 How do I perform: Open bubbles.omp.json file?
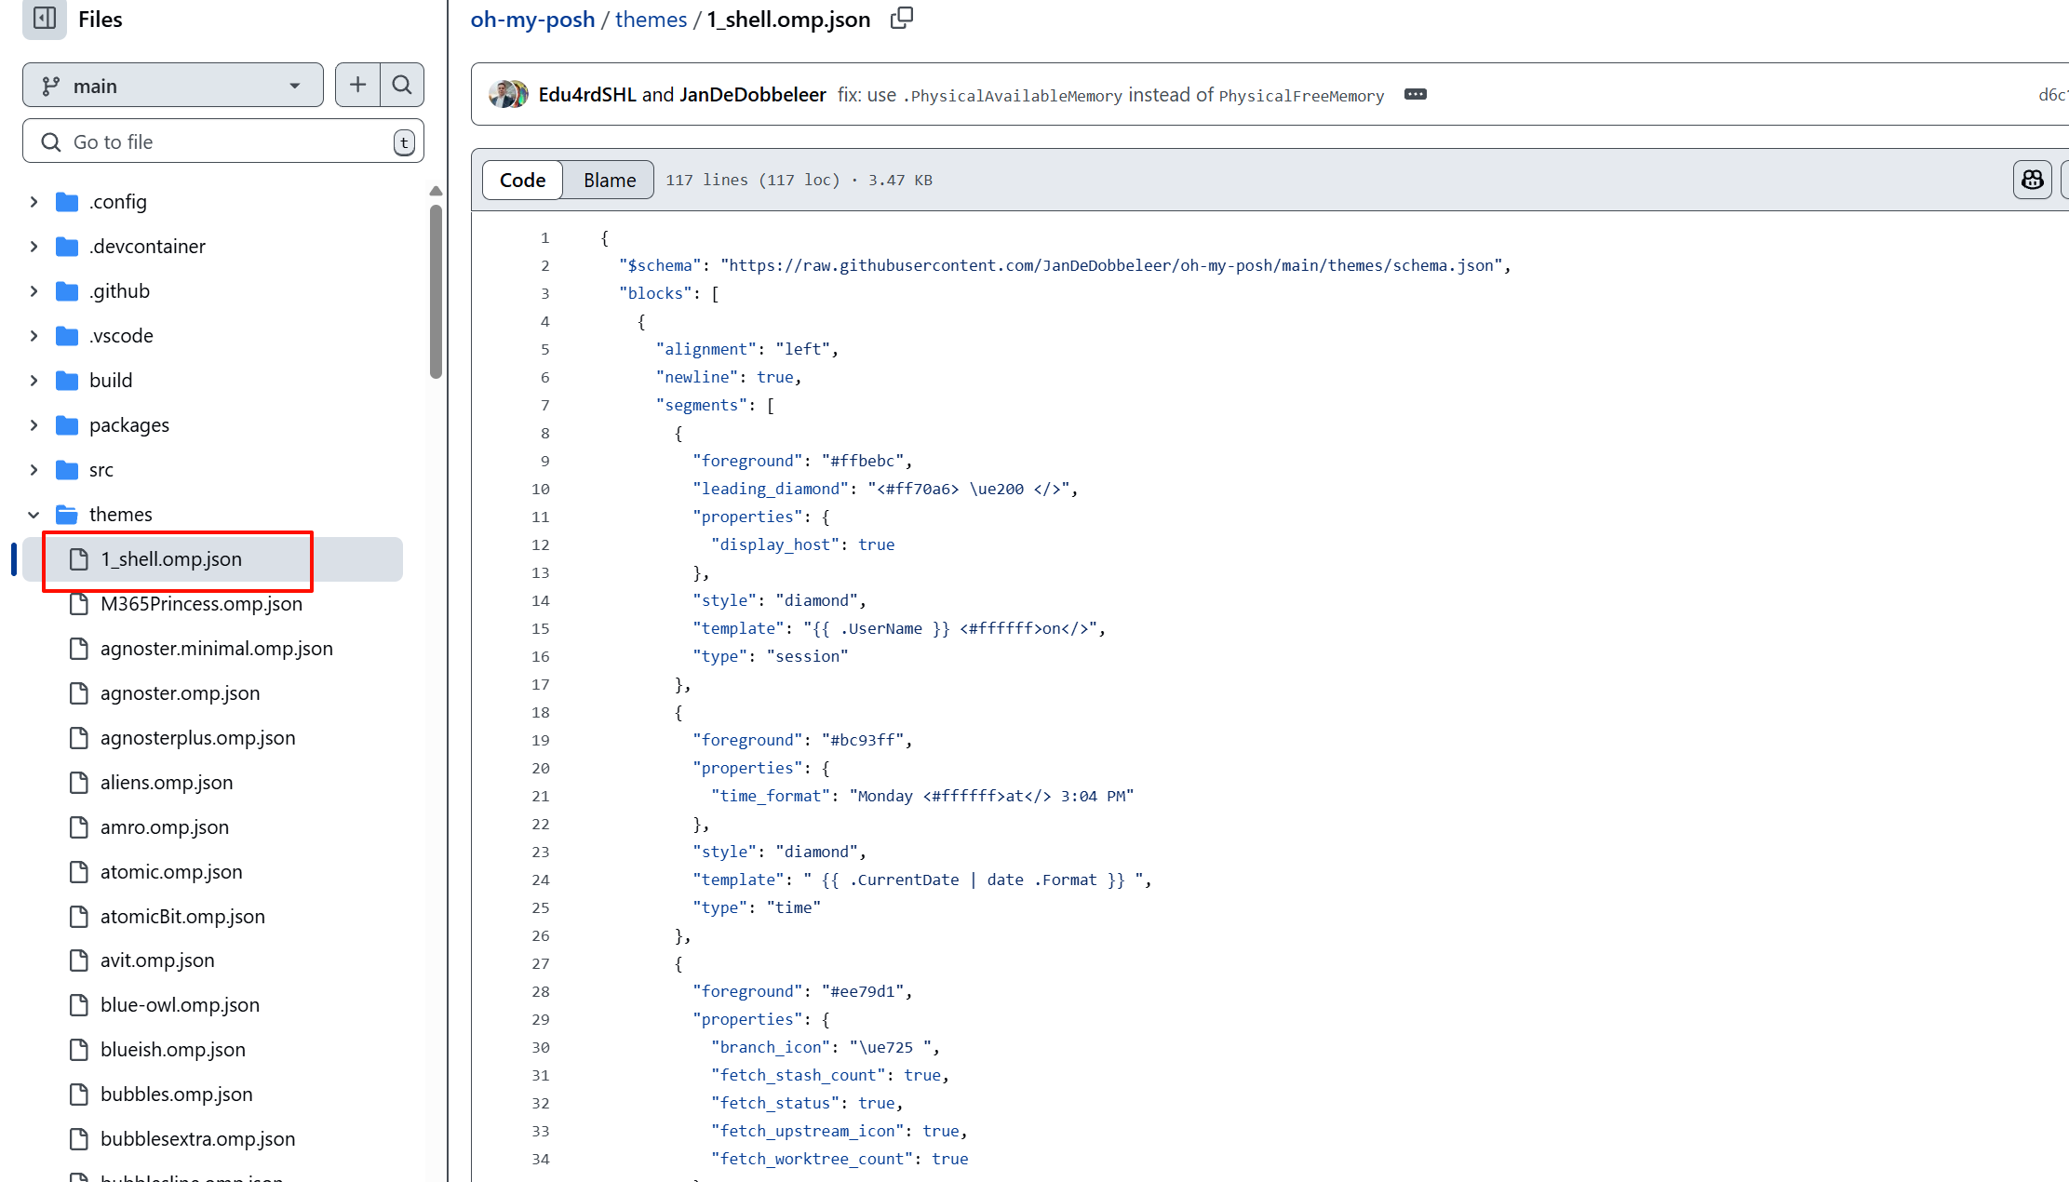click(x=177, y=1095)
